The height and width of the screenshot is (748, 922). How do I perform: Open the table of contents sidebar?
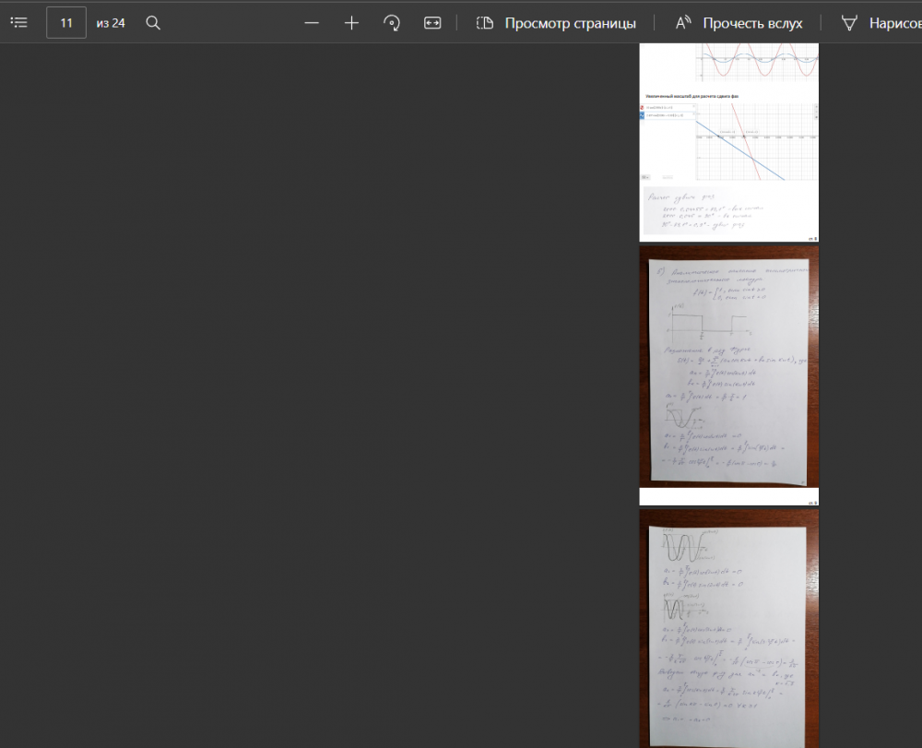coord(18,23)
